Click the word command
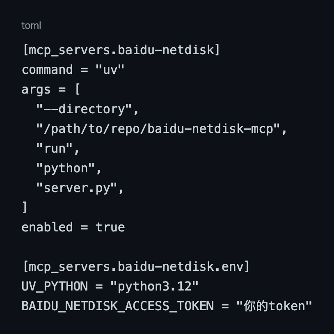The height and width of the screenshot is (334, 334). pos(47,70)
